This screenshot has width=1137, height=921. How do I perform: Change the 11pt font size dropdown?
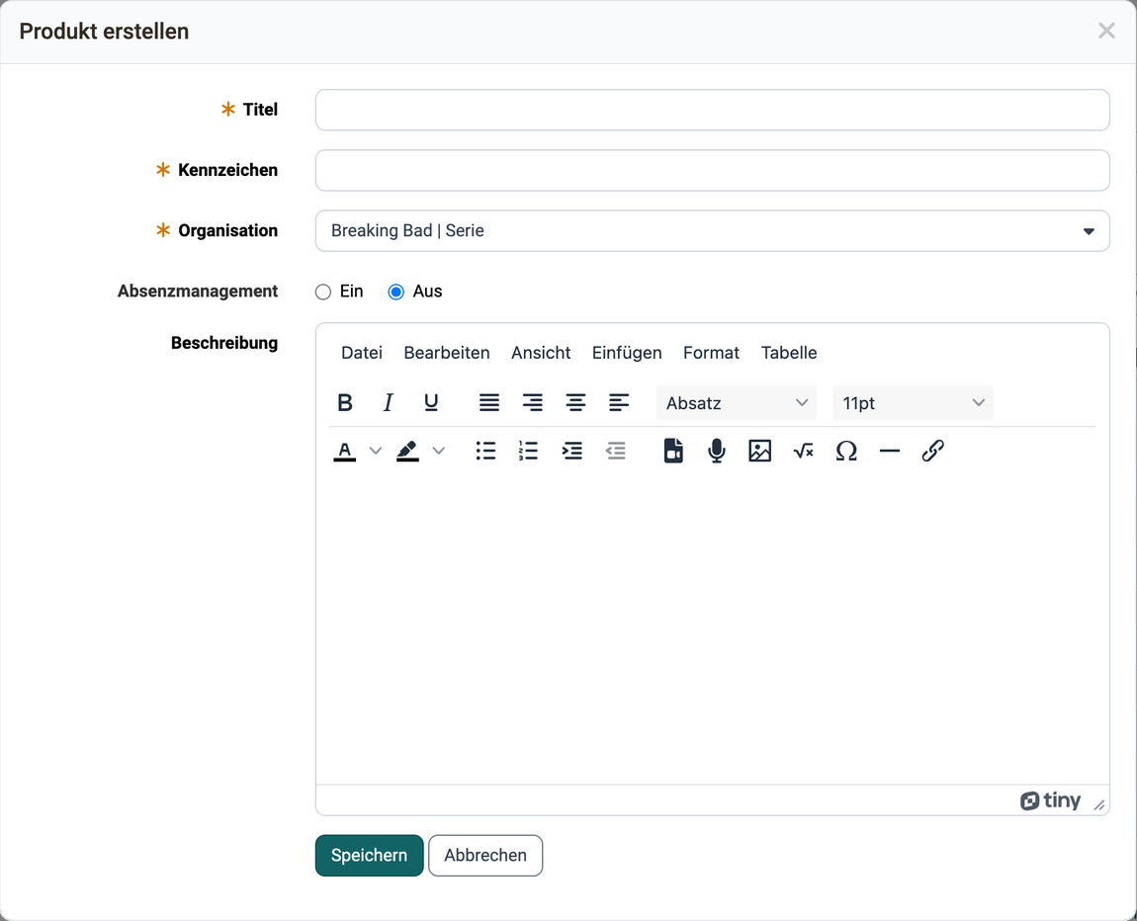tap(913, 403)
